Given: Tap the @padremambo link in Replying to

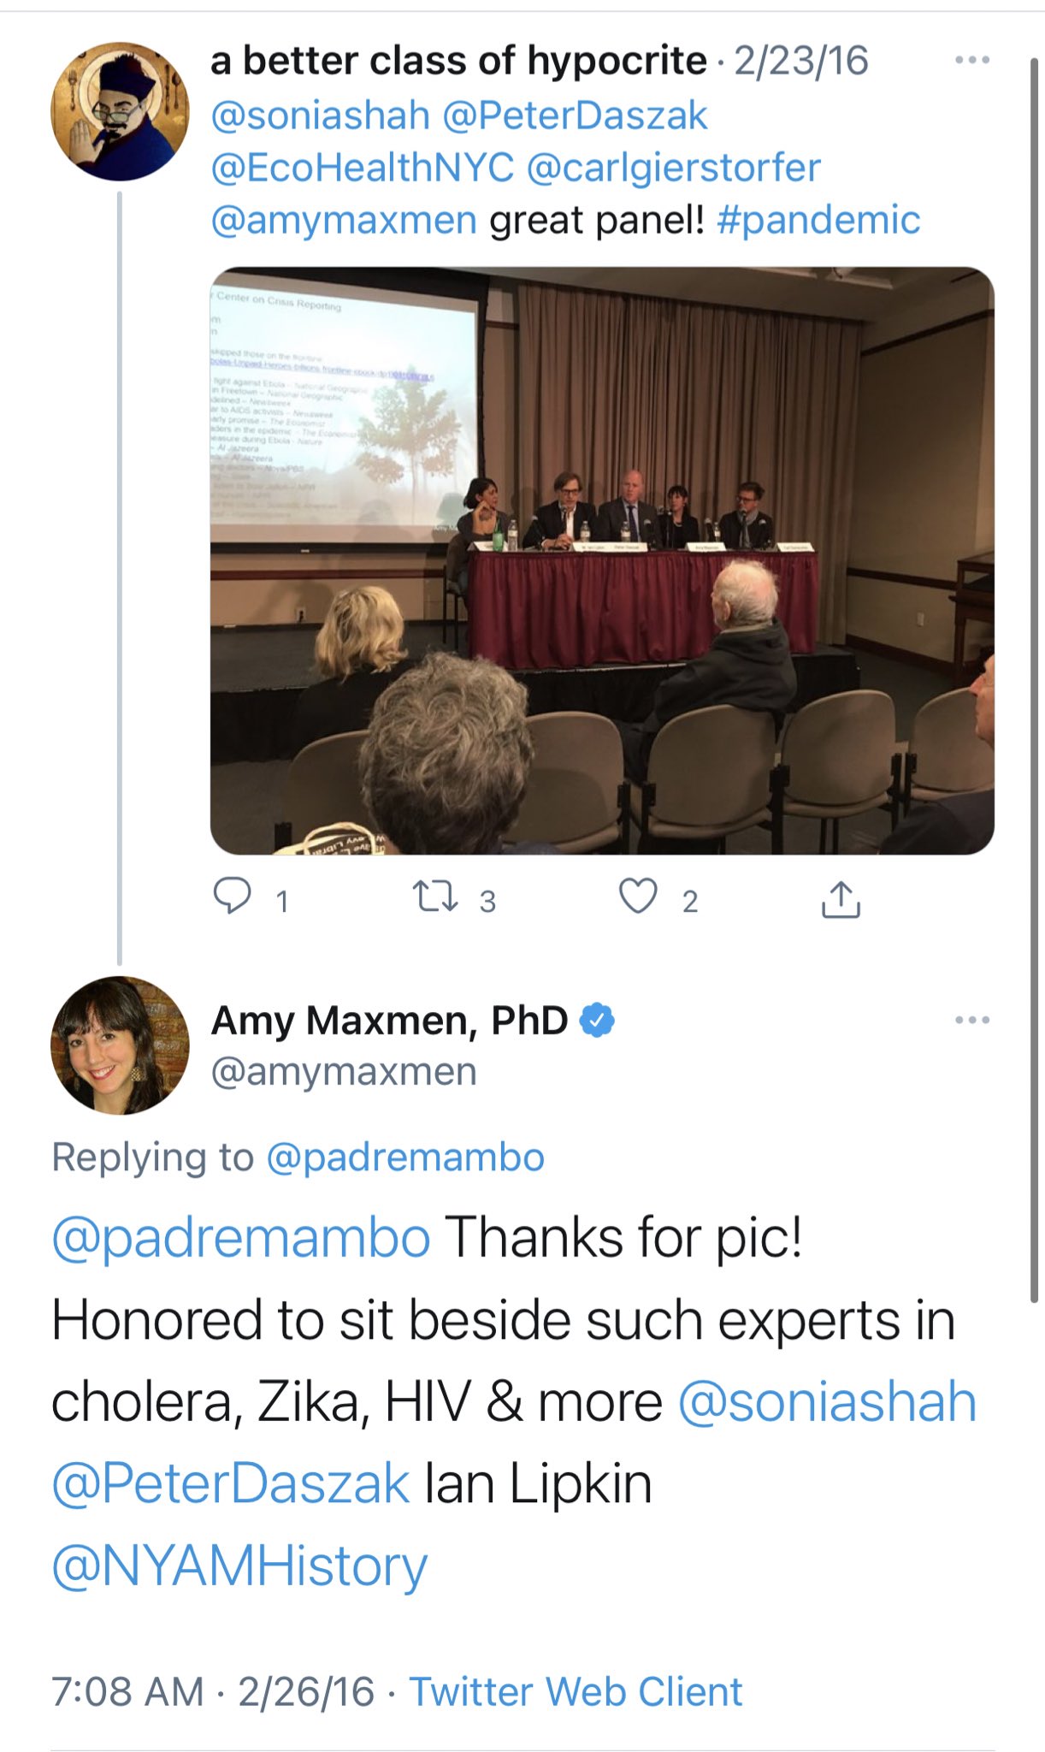Looking at the screenshot, I should coord(405,1157).
